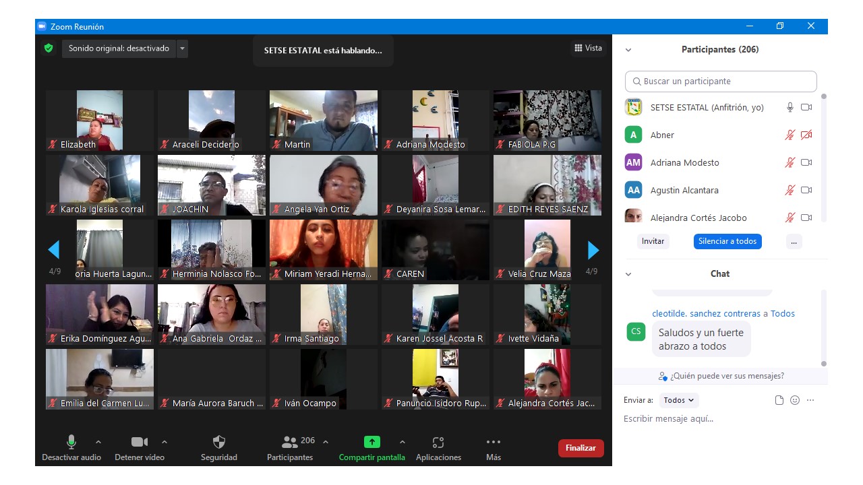Unmute Abner's microphone icon
This screenshot has height=485, width=863.
790,135
